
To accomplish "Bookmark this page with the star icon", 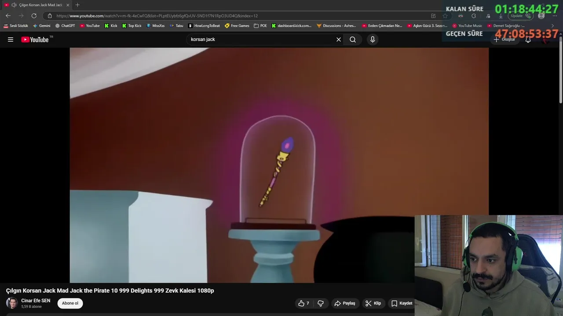I will 445,16.
